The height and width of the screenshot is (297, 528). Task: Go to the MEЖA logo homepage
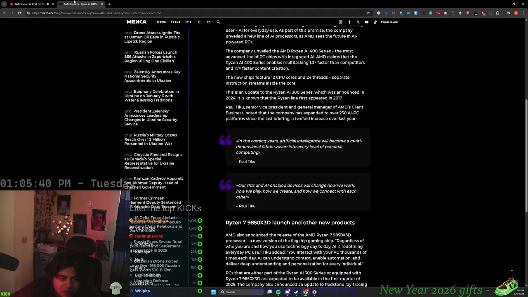pyautogui.click(x=137, y=22)
